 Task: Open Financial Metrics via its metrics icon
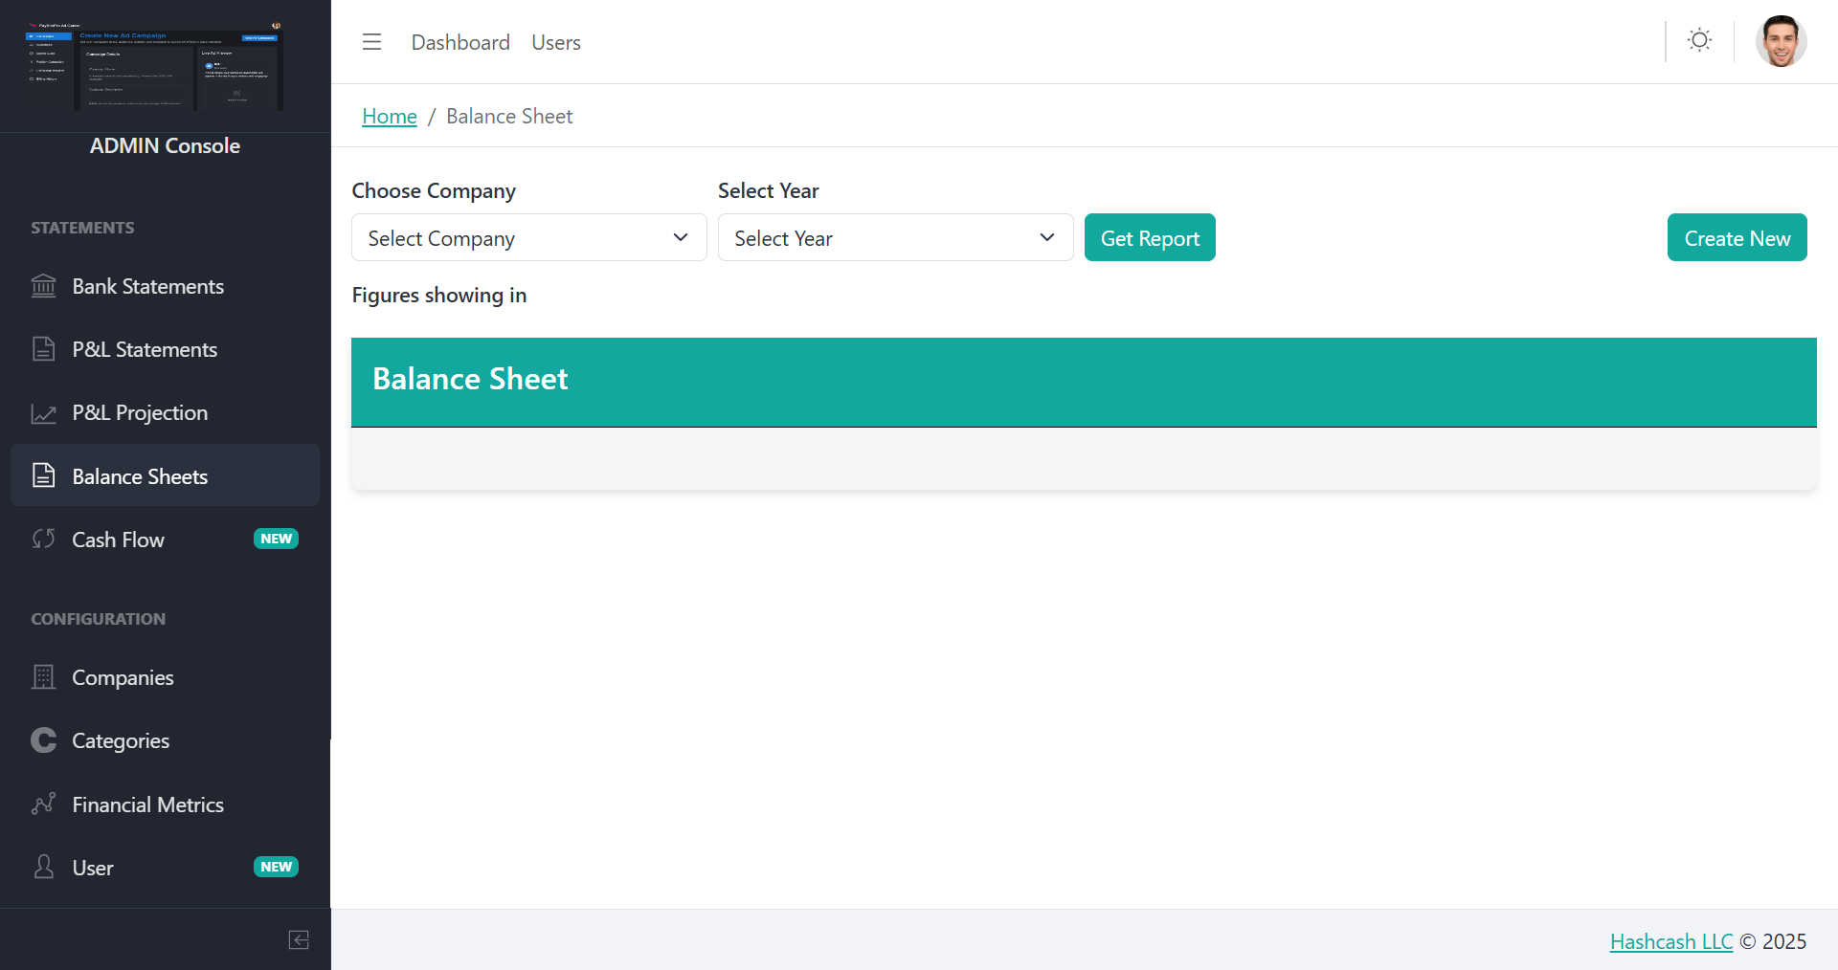43,804
